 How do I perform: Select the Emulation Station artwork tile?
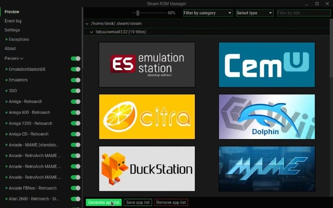point(147,65)
